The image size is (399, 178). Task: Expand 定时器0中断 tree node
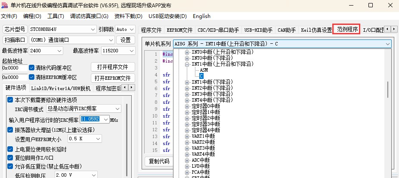(x=187, y=106)
